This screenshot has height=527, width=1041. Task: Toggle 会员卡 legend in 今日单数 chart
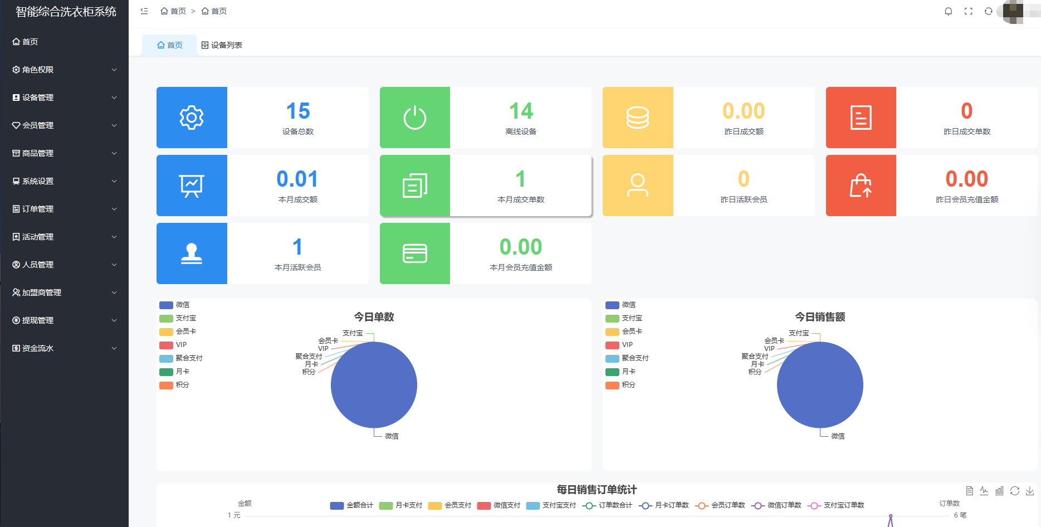coord(178,331)
